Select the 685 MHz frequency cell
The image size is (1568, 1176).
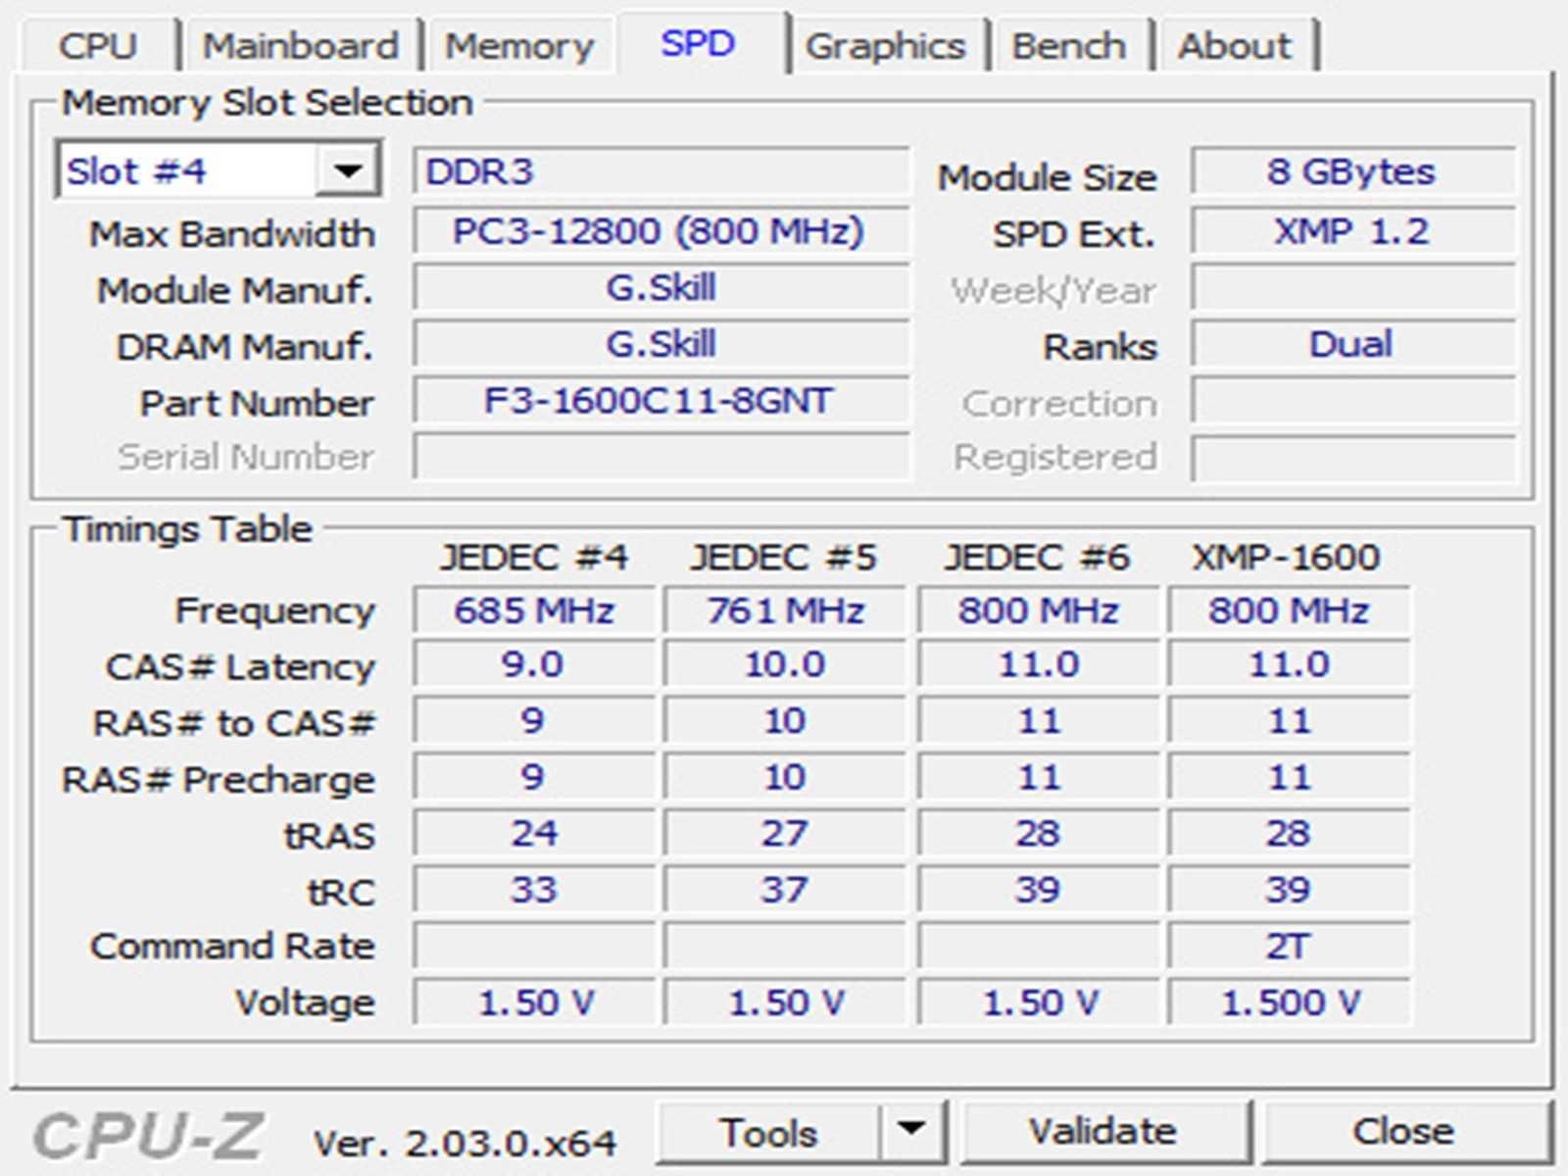tap(534, 611)
